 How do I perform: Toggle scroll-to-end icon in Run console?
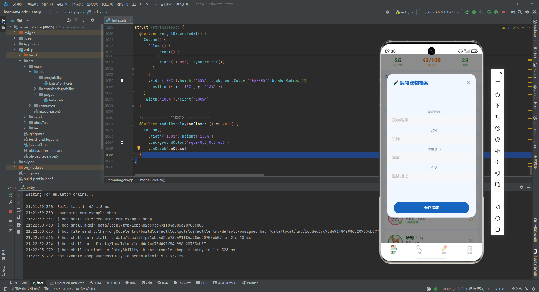pos(19,217)
